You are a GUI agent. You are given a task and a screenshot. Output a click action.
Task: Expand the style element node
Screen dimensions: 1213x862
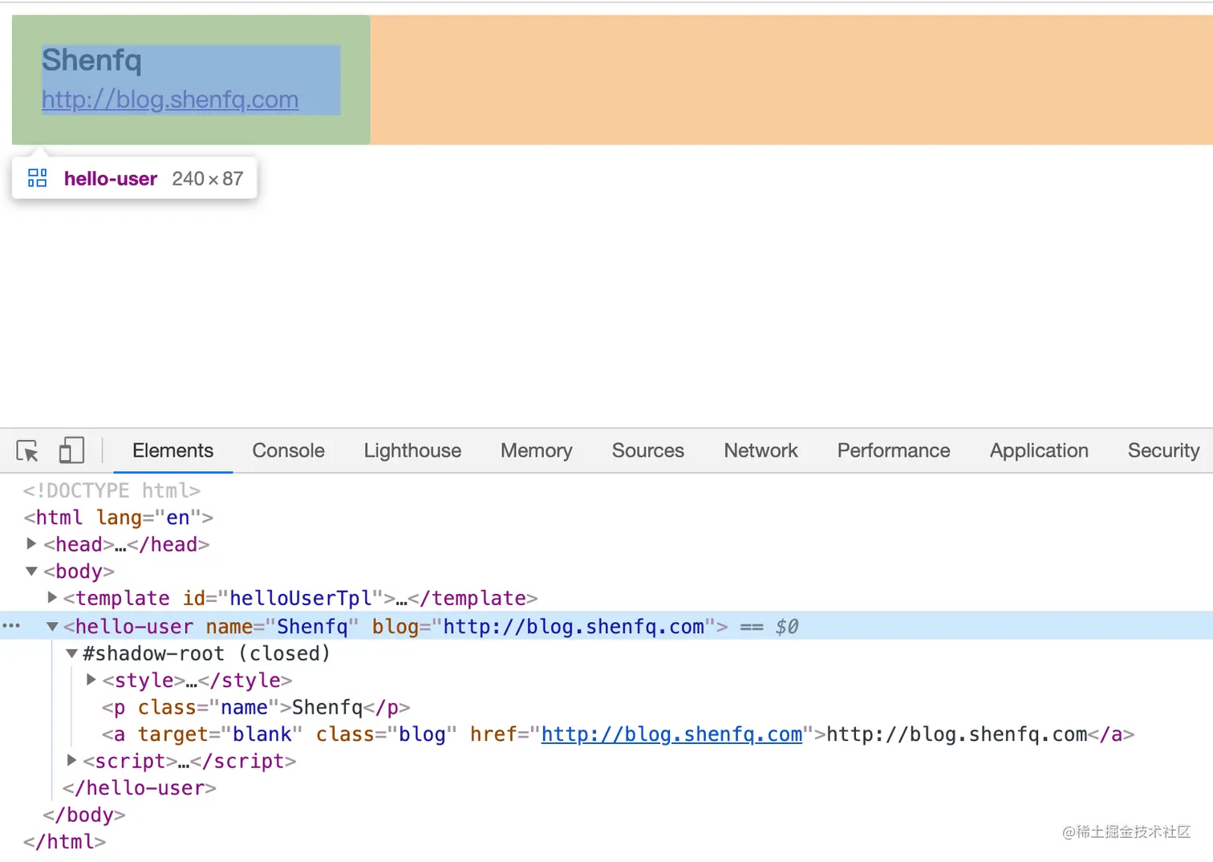[x=91, y=680]
